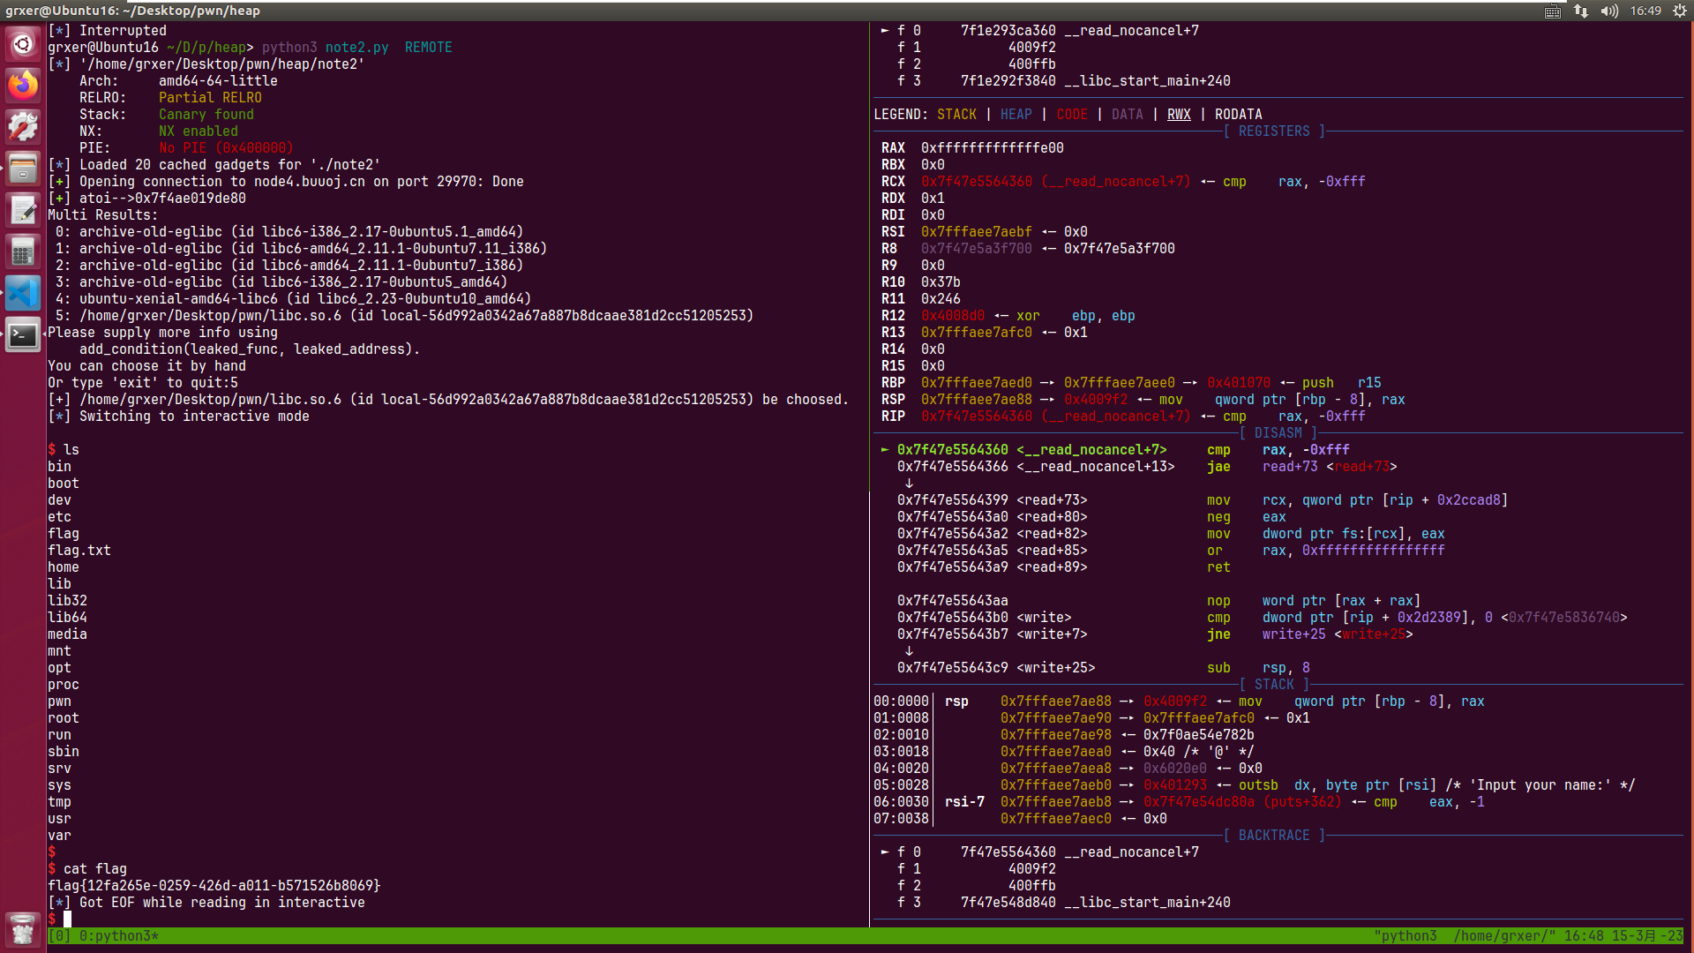
Task: Click the '[ REGISTERS ]' section header
Action: (1274, 131)
